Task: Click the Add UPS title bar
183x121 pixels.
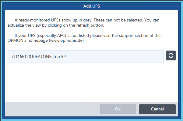Action: (x=92, y=6)
